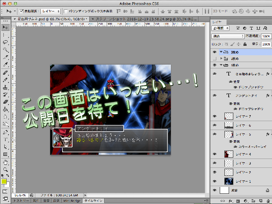Open the blend mode dropdown

(228, 36)
